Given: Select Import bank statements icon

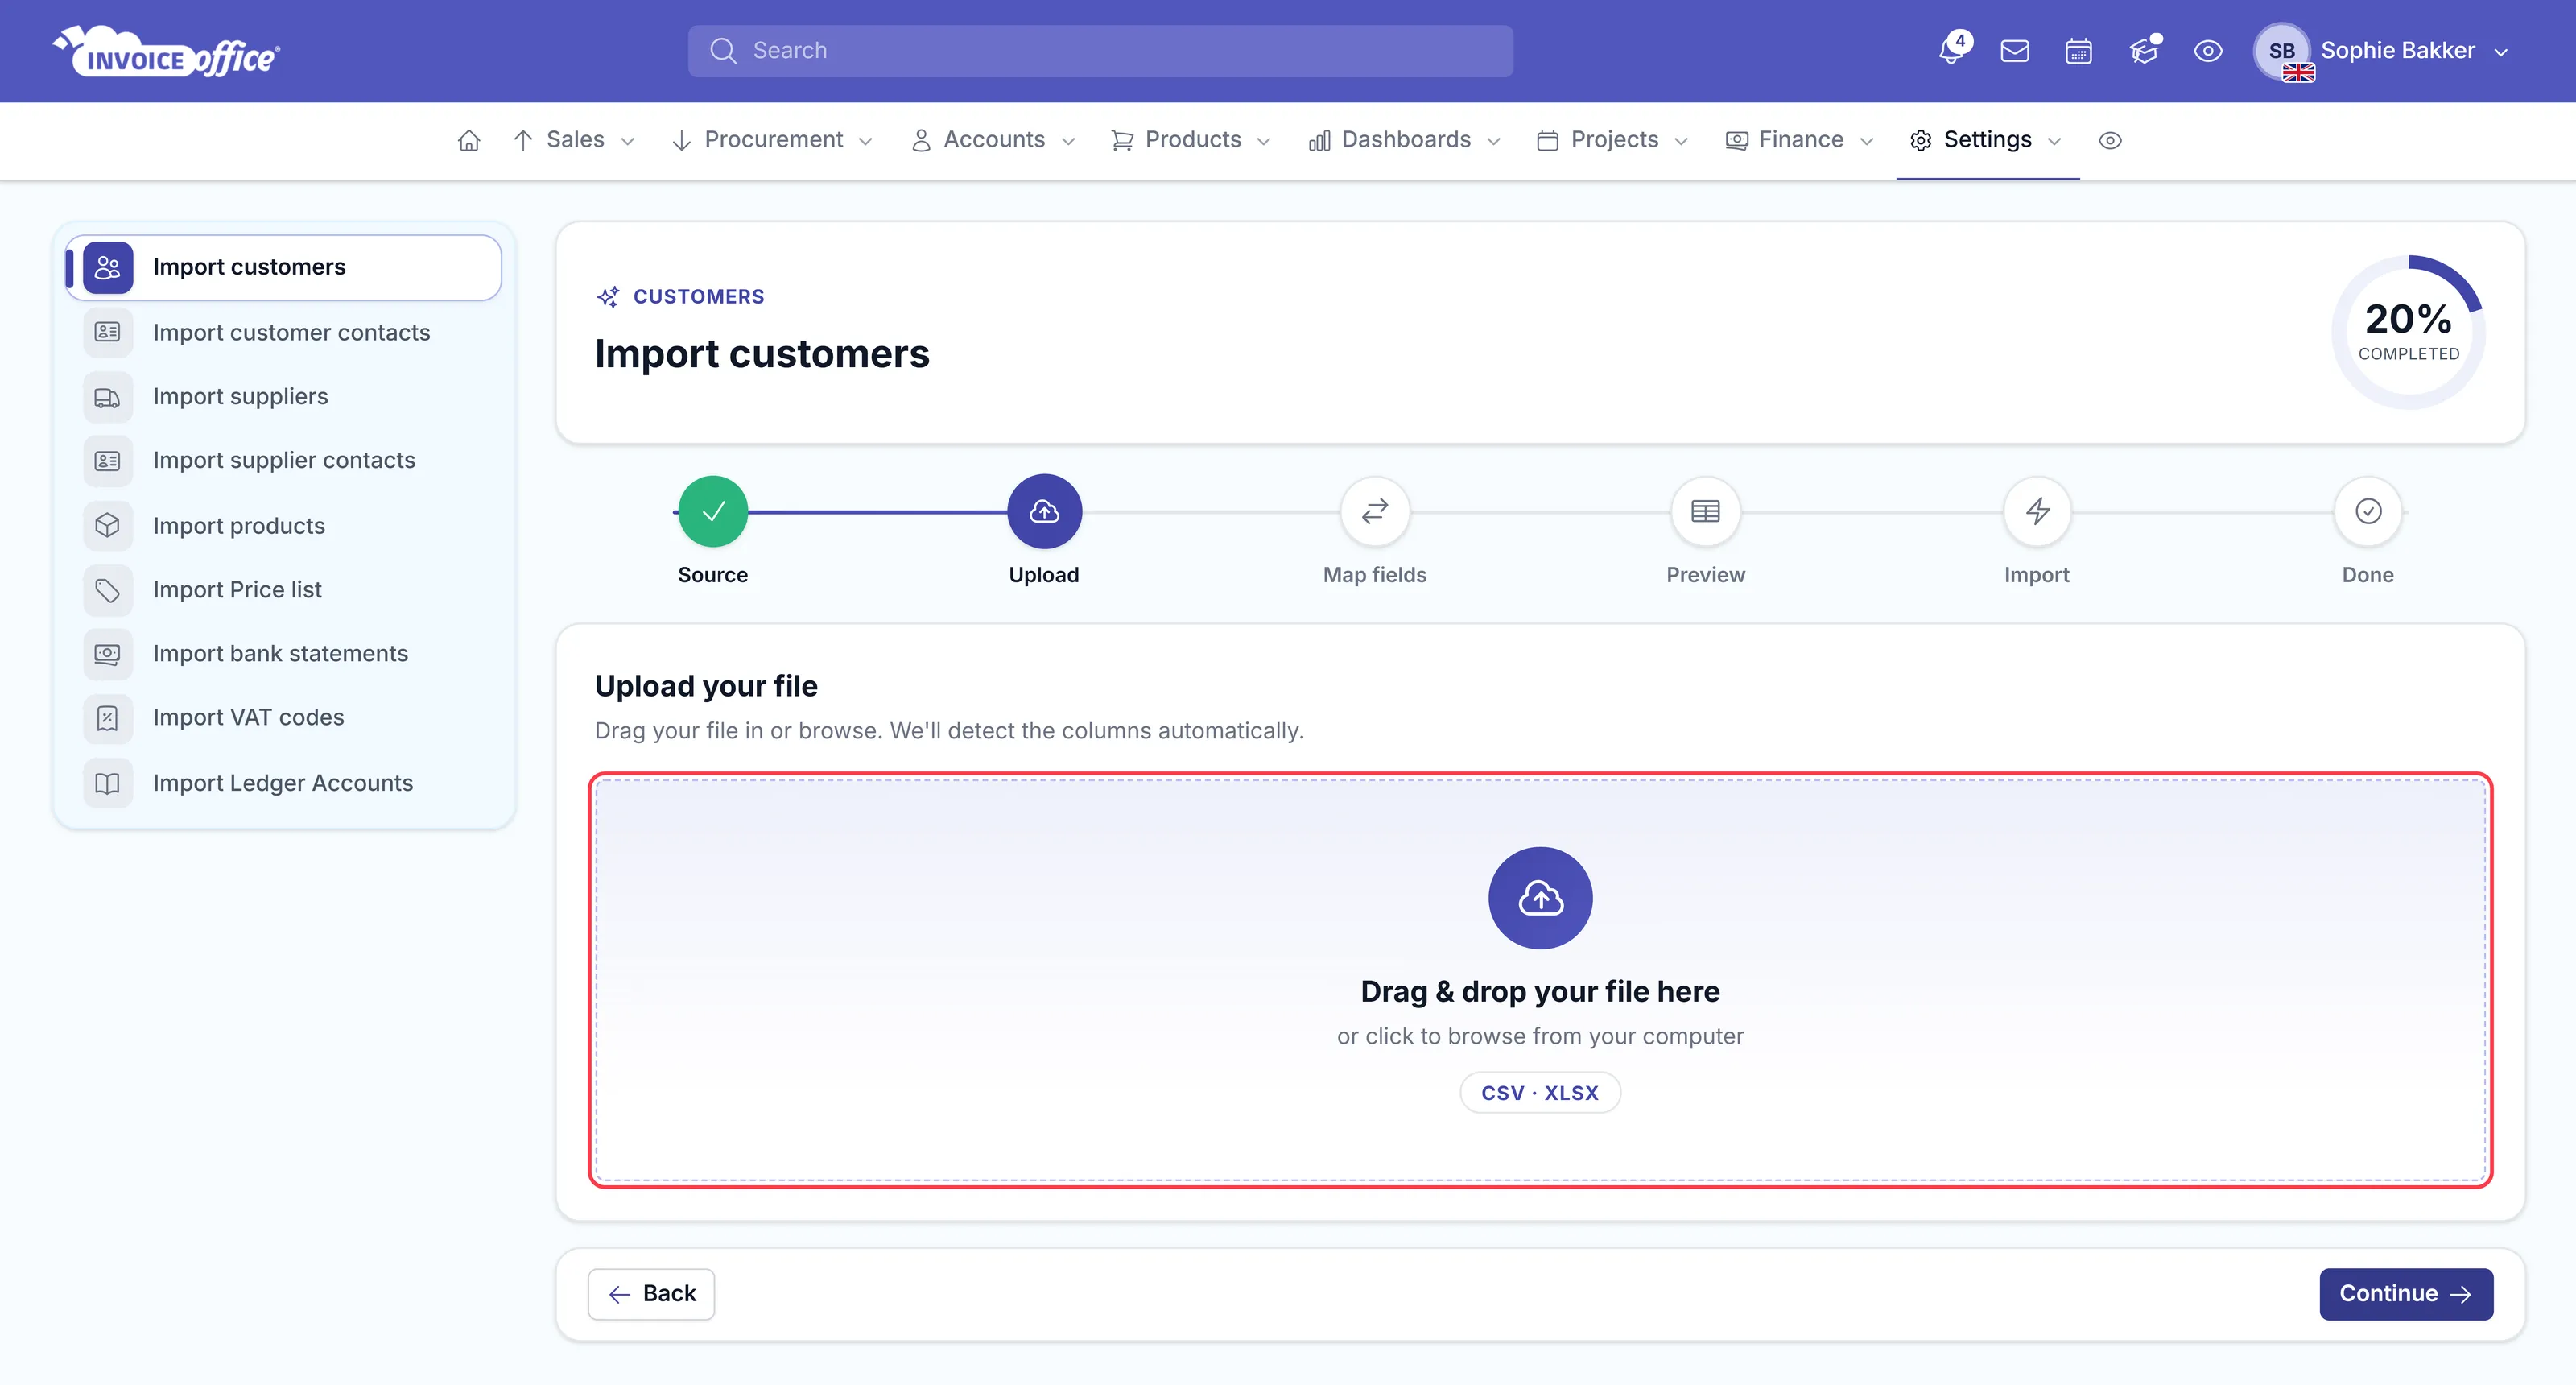Looking at the screenshot, I should (x=107, y=654).
